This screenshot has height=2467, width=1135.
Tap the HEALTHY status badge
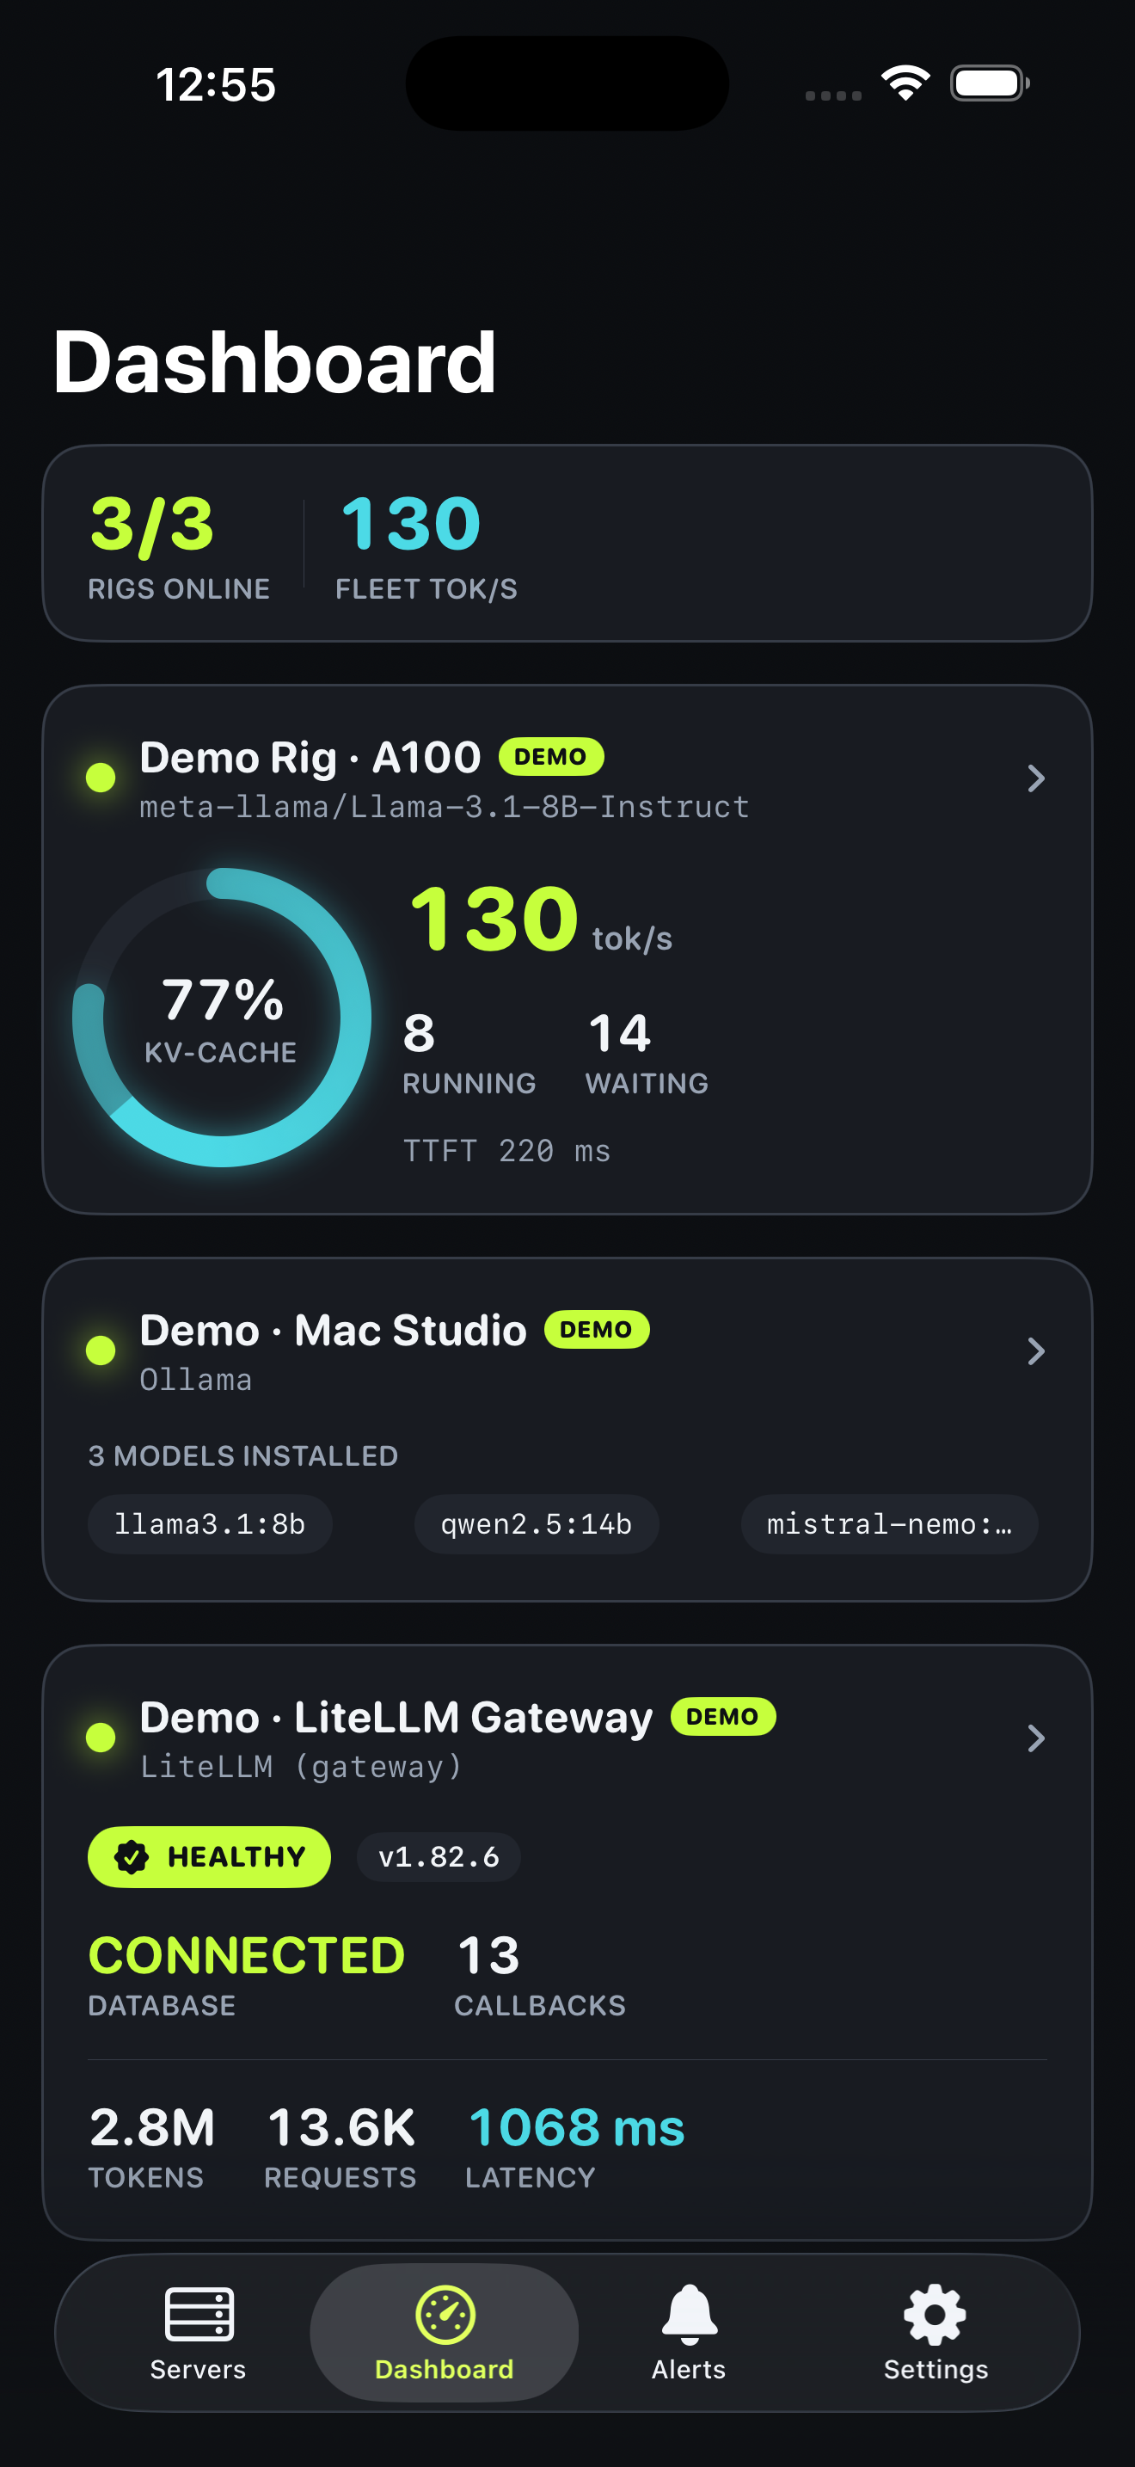(210, 1857)
